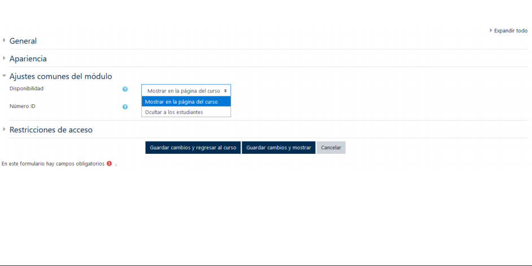Viewport: 532px width, 266px height.
Task: Expand the Apariencia section
Action: [28, 59]
